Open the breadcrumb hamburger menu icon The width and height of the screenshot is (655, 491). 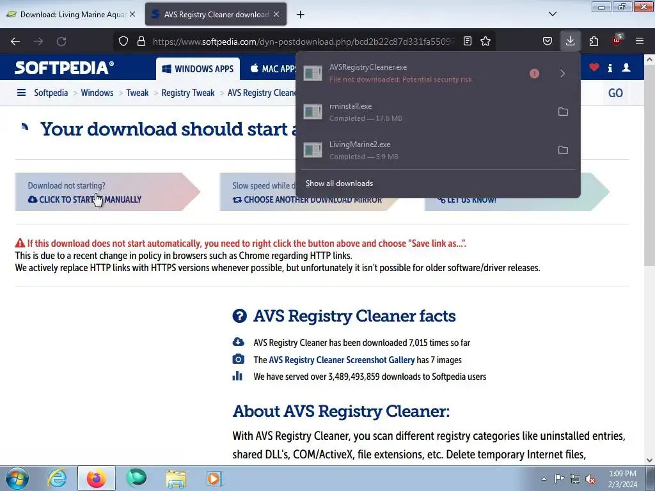click(21, 93)
